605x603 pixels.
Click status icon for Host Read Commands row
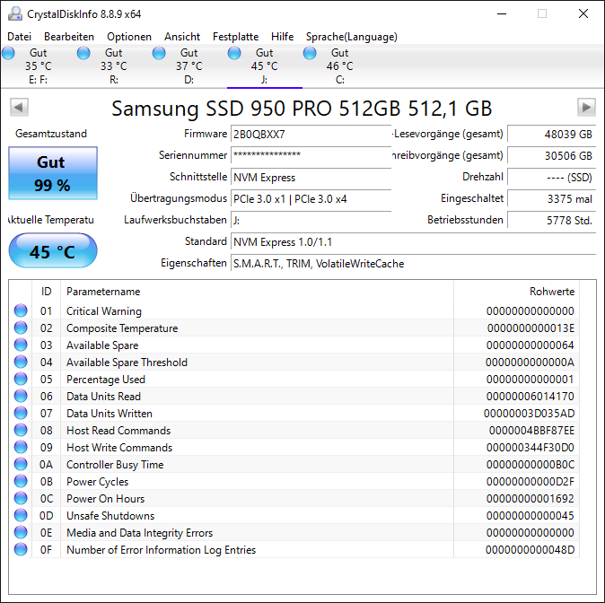tap(21, 430)
